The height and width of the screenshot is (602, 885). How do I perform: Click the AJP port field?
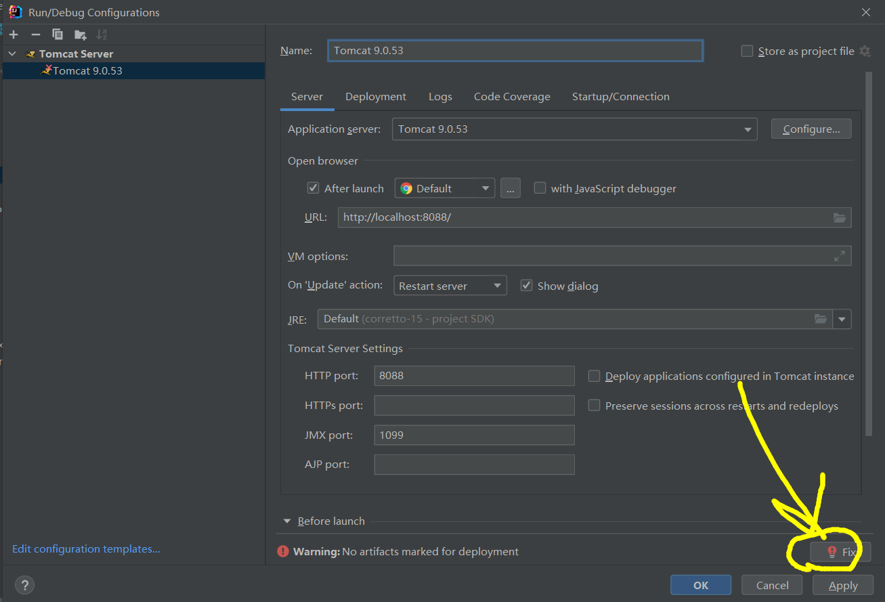pos(474,465)
